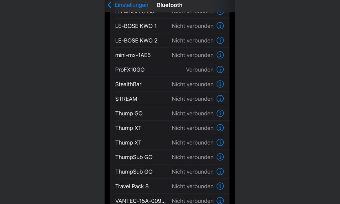Tap the info icon for LE-BOSE KWO 1
This screenshot has height=204, width=340.
pyautogui.click(x=220, y=26)
